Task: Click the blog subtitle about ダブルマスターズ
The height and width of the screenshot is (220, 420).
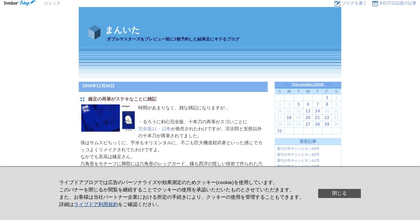Action: click(173, 39)
